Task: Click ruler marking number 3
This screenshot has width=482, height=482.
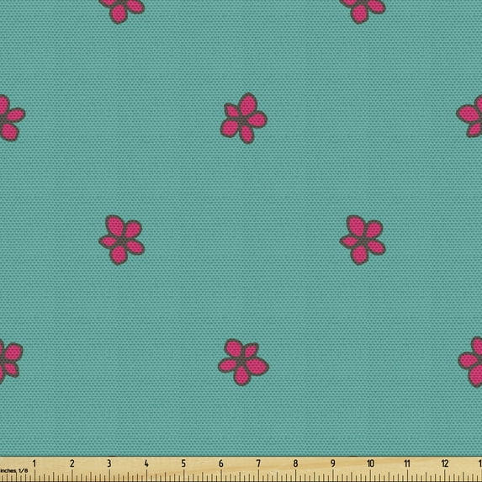Action: pos(109,463)
